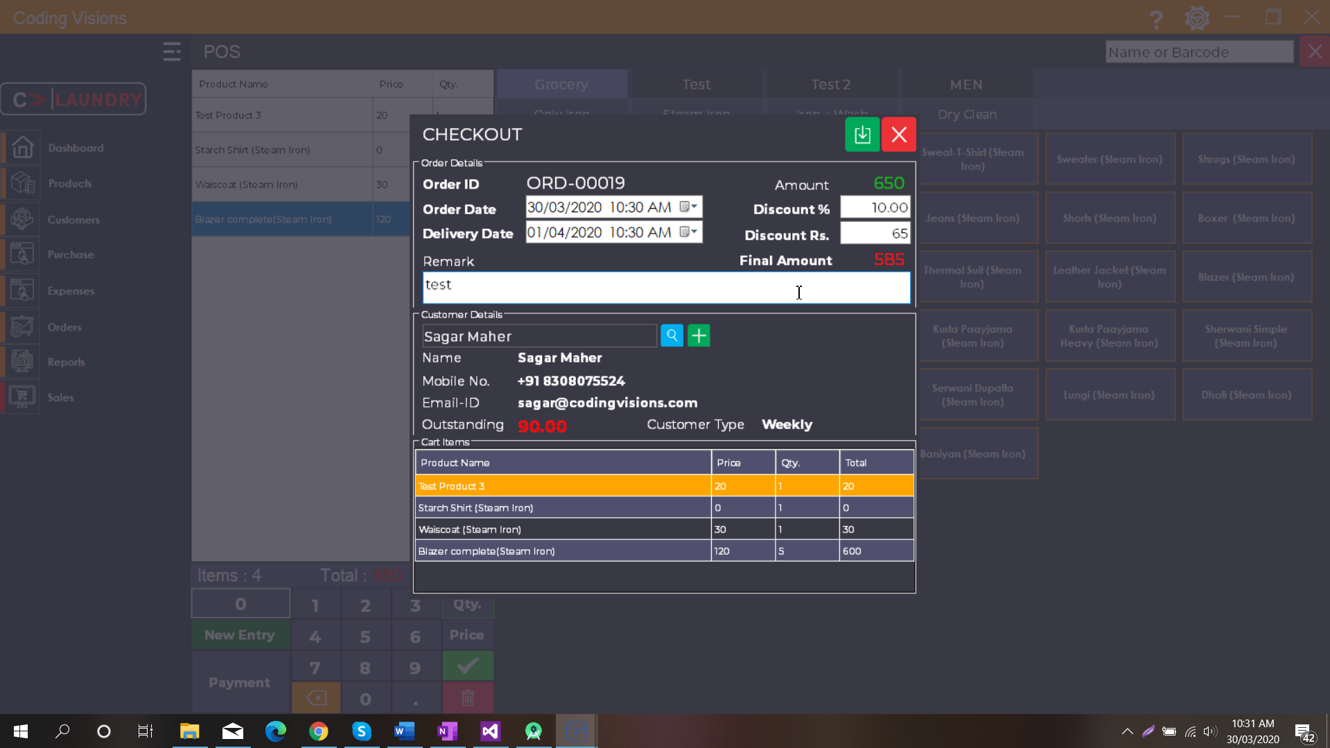This screenshot has height=748, width=1330.
Task: Open Windows Start menu
Action: point(21,731)
